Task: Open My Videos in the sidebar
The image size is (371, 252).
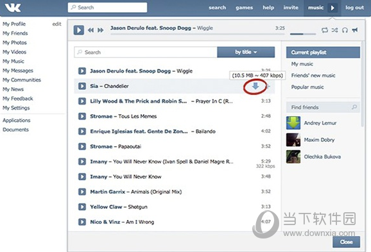Action: click(x=14, y=52)
